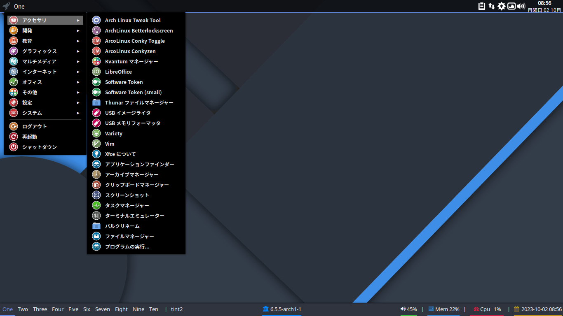Click the ArchLinux Betterlockscreen icon

click(96, 30)
